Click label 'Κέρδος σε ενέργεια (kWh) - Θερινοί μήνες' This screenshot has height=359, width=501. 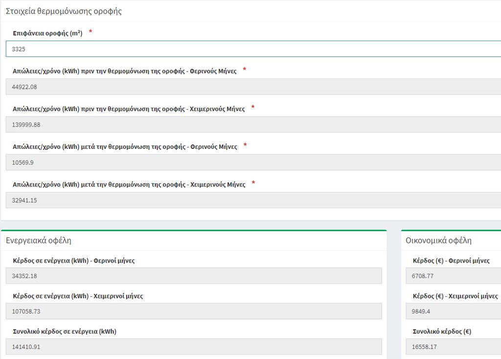(x=74, y=261)
